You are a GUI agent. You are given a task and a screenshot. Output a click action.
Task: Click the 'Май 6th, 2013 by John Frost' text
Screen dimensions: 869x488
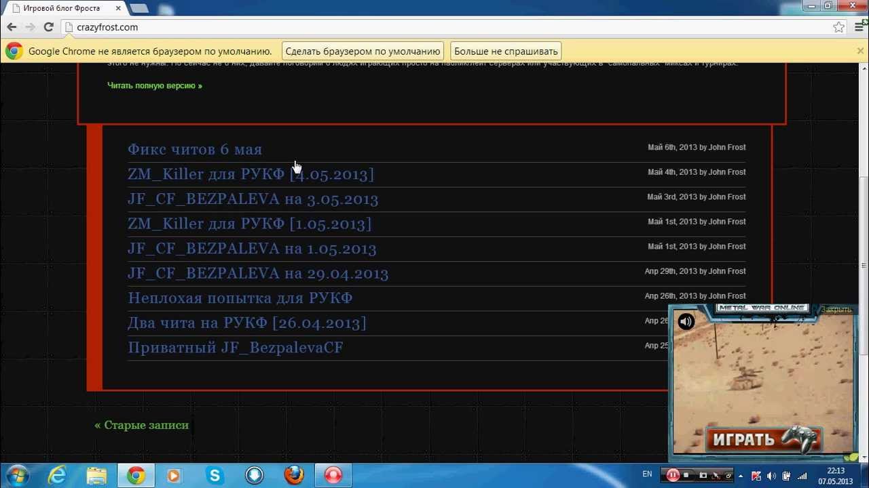pos(697,147)
